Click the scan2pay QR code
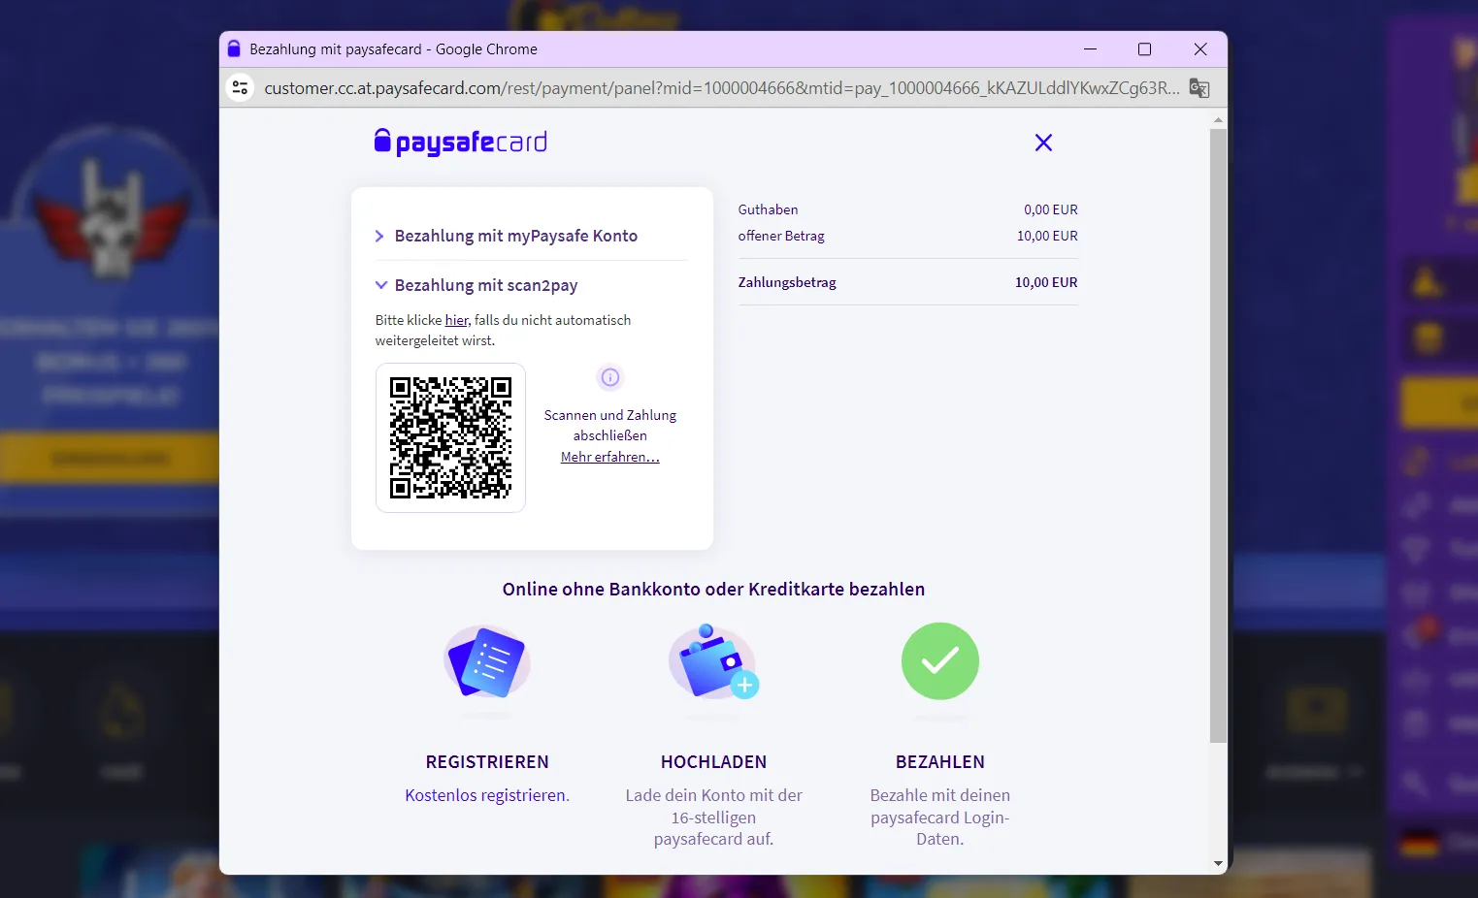This screenshot has width=1478, height=898. coord(450,438)
